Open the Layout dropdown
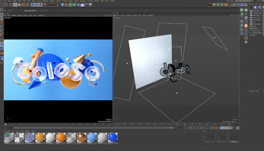Viewport: 264px width, 151px height. tap(263, 1)
